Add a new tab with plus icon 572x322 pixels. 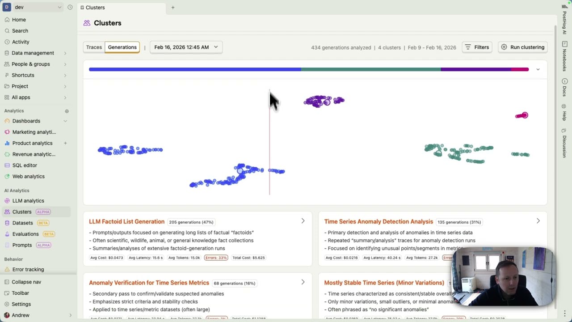tap(173, 8)
